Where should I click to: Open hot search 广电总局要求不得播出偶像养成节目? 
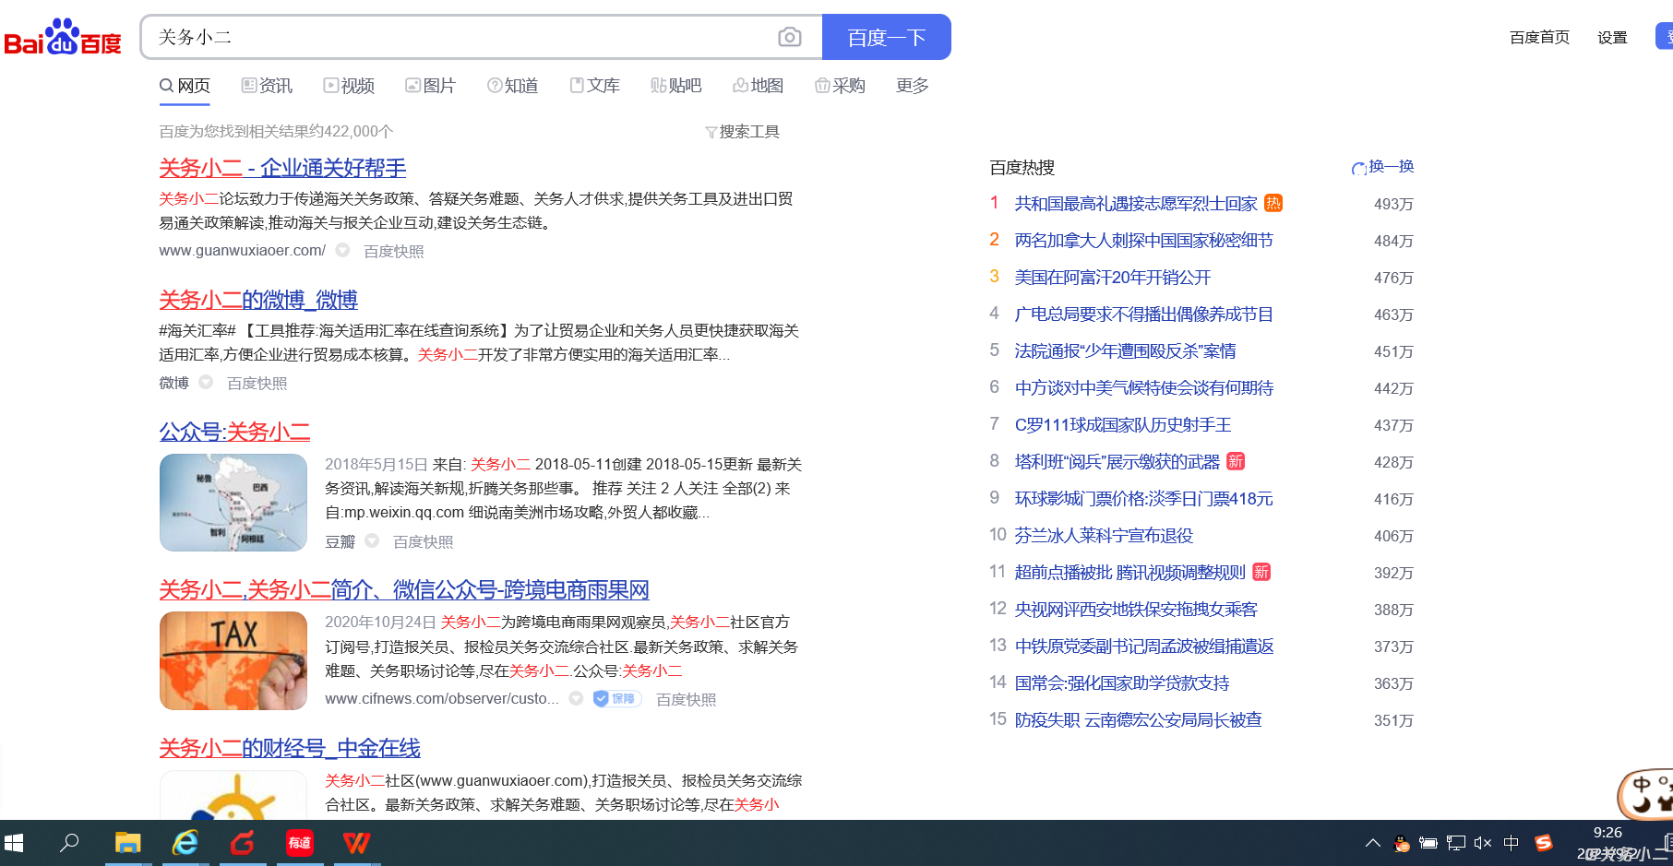(x=1144, y=314)
